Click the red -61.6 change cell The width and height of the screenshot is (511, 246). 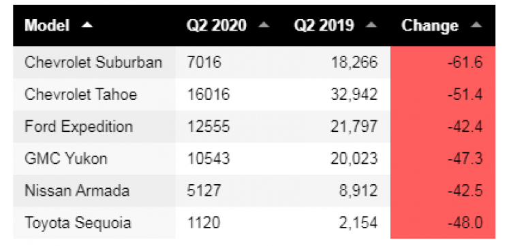(x=443, y=62)
